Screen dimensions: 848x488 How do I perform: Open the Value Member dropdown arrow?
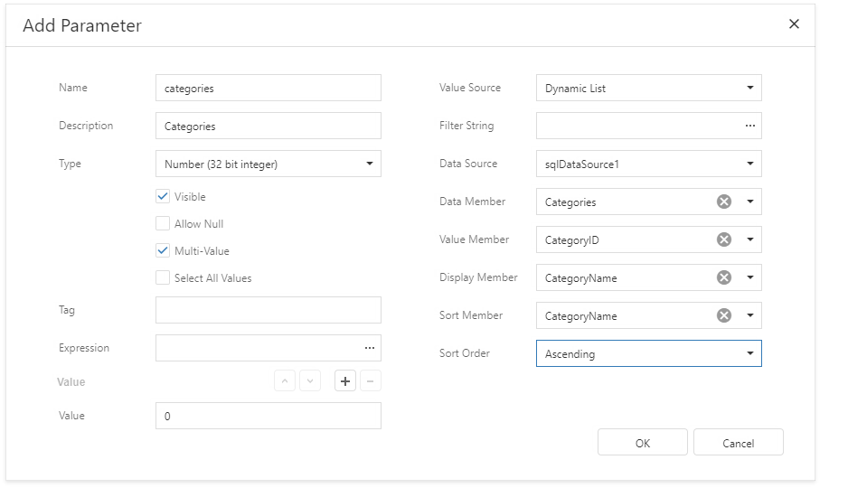[x=749, y=239]
